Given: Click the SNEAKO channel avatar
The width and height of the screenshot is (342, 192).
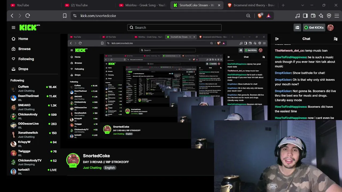Looking at the screenshot, I should [13, 107].
